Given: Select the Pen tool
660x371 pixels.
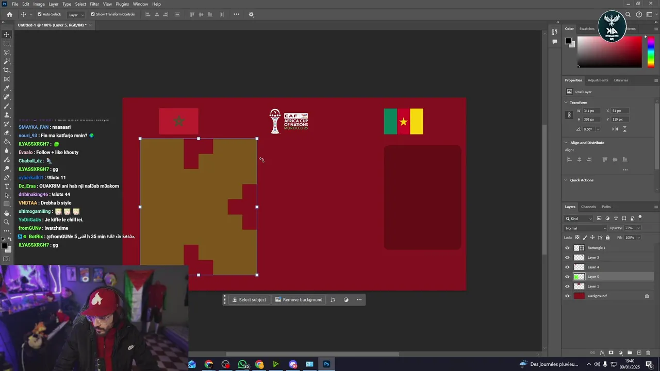Looking at the screenshot, I should 7,177.
